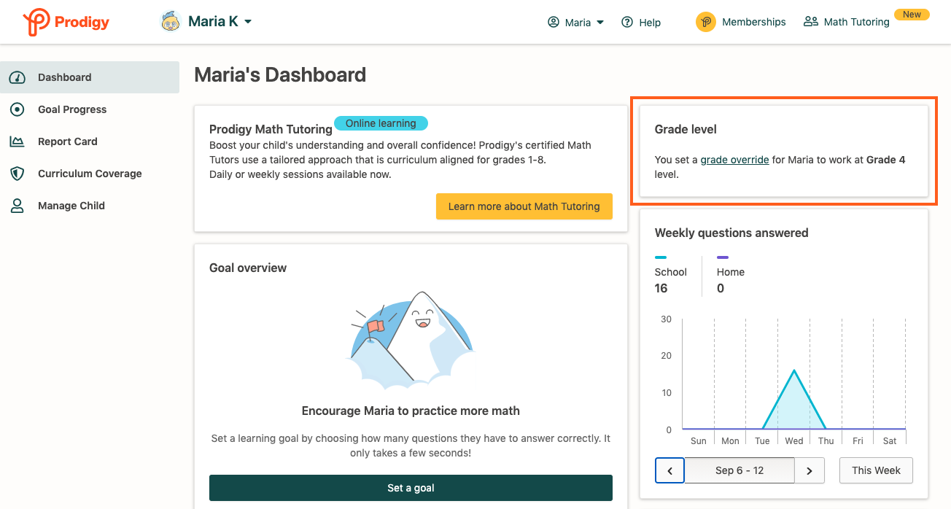The height and width of the screenshot is (509, 951).
Task: Expand the Maria account menu
Action: pos(576,22)
